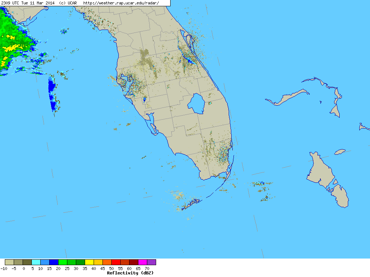Click the "-5" legend scale number
The width and height of the screenshot is (370, 277).
coord(14,269)
